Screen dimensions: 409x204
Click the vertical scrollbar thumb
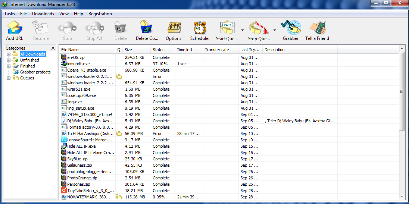tap(401, 91)
